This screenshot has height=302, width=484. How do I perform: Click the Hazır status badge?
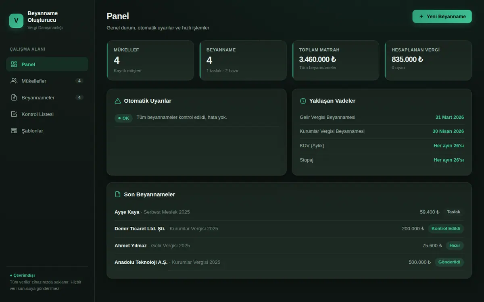tap(455, 246)
